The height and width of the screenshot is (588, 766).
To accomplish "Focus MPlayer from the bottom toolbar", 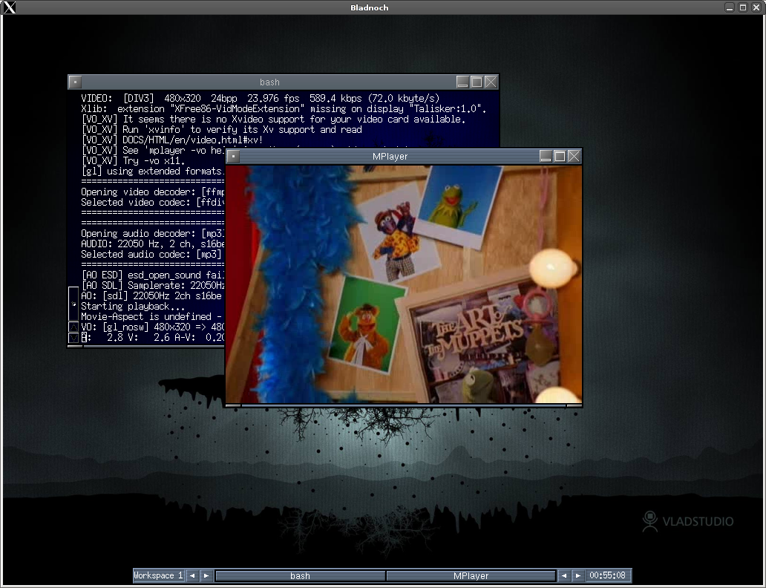I will tap(471, 575).
